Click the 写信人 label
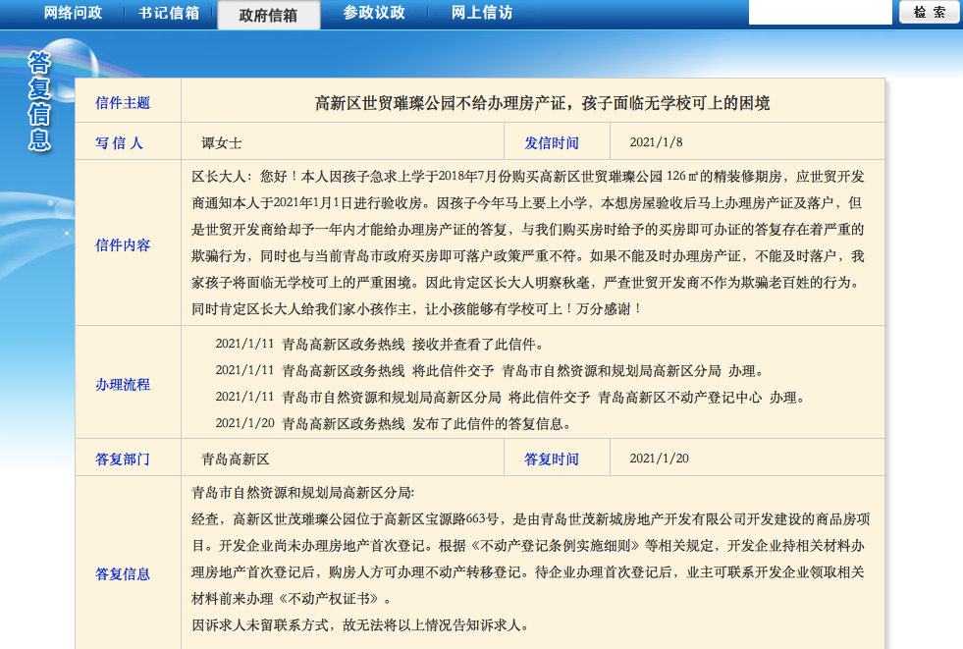This screenshot has width=963, height=649. click(119, 143)
